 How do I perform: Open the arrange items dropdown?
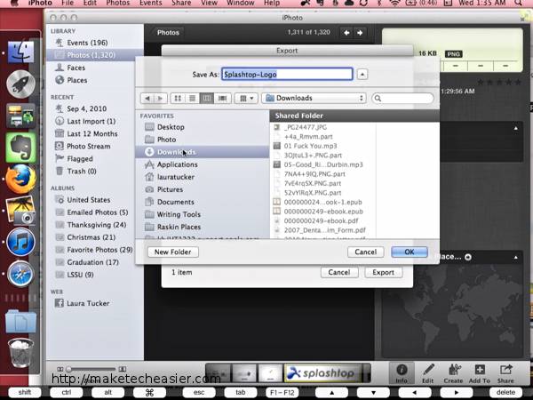246,99
